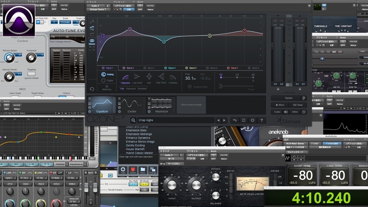Open Ozone help question mark
Image resolution: width=368 pixels, height=207 pixels.
(262, 120)
